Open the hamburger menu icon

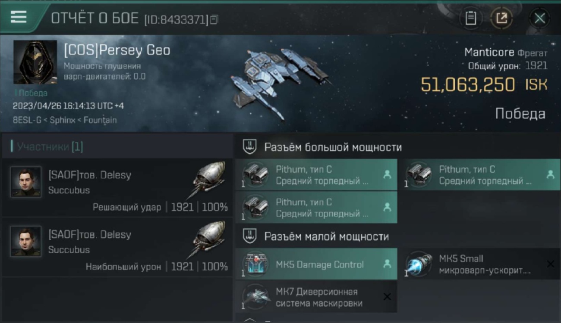click(x=19, y=17)
